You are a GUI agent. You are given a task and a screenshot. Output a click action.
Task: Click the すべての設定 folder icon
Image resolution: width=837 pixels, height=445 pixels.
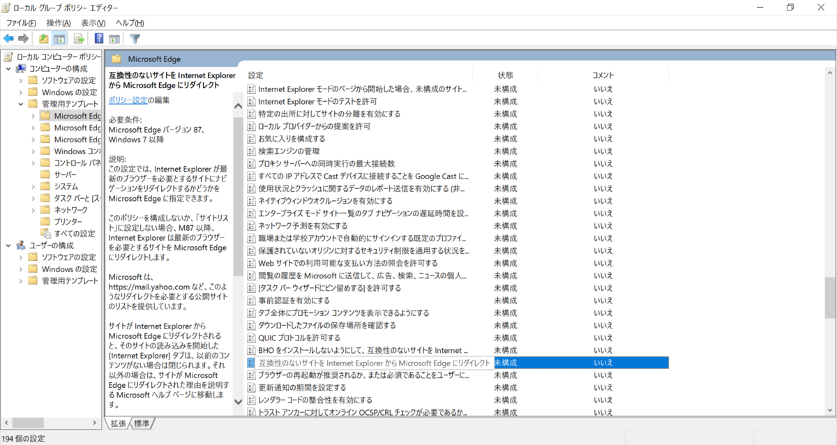45,233
